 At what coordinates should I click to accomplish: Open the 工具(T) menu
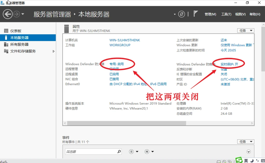[226, 14]
